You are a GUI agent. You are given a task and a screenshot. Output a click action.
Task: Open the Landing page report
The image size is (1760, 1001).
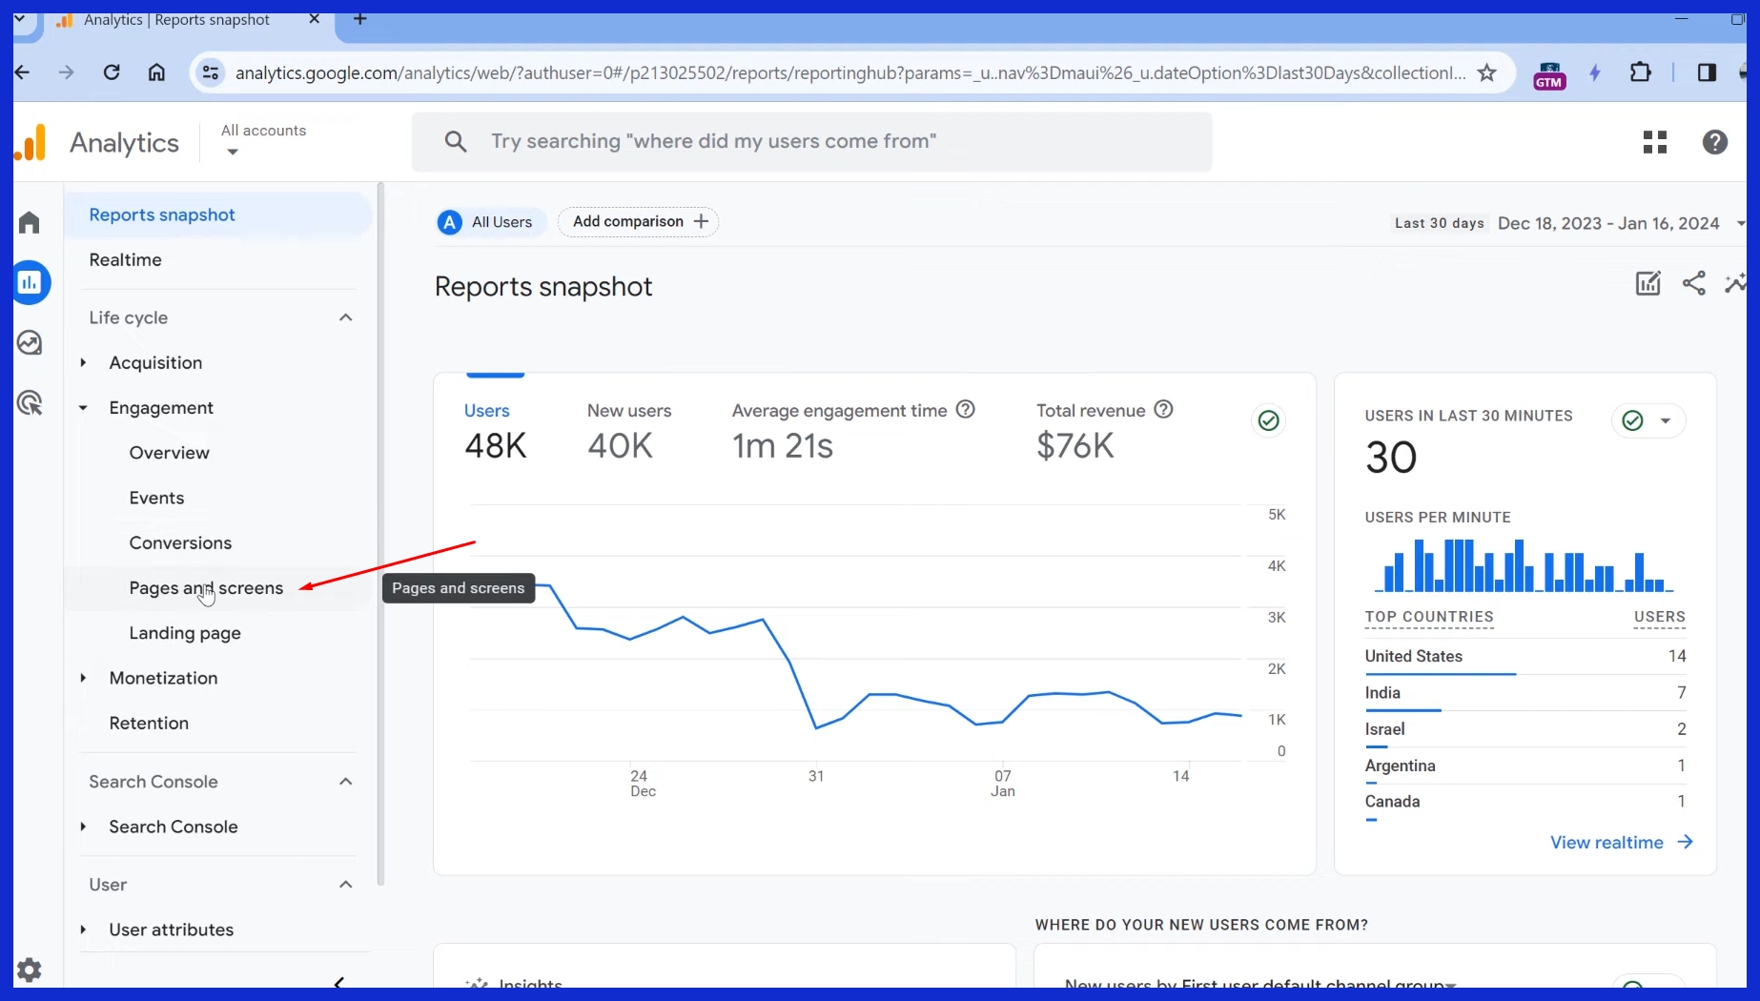click(x=185, y=633)
